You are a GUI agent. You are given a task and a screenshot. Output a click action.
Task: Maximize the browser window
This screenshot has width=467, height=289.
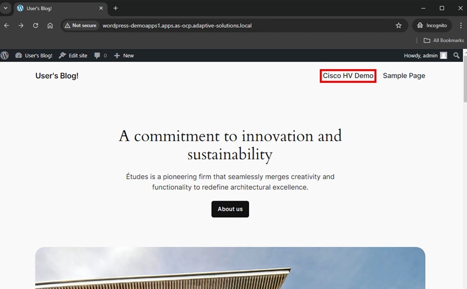tap(442, 8)
